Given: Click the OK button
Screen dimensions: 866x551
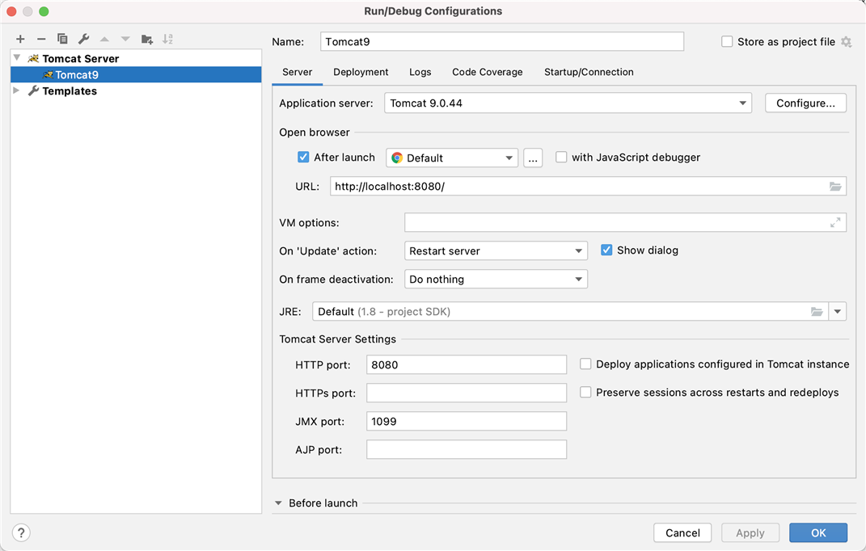Looking at the screenshot, I should point(818,532).
